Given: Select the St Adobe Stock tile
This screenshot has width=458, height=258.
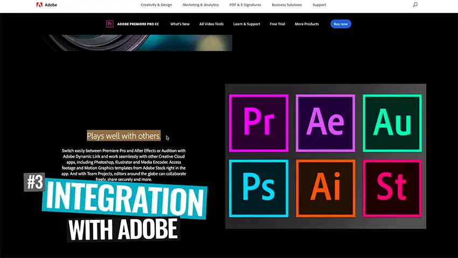Looking at the screenshot, I should [392, 189].
